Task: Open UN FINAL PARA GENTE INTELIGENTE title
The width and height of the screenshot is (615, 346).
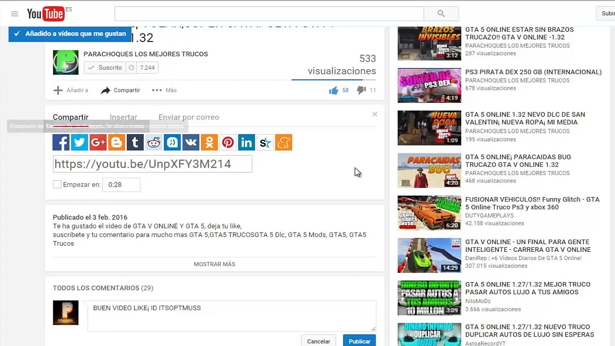Action: point(528,246)
